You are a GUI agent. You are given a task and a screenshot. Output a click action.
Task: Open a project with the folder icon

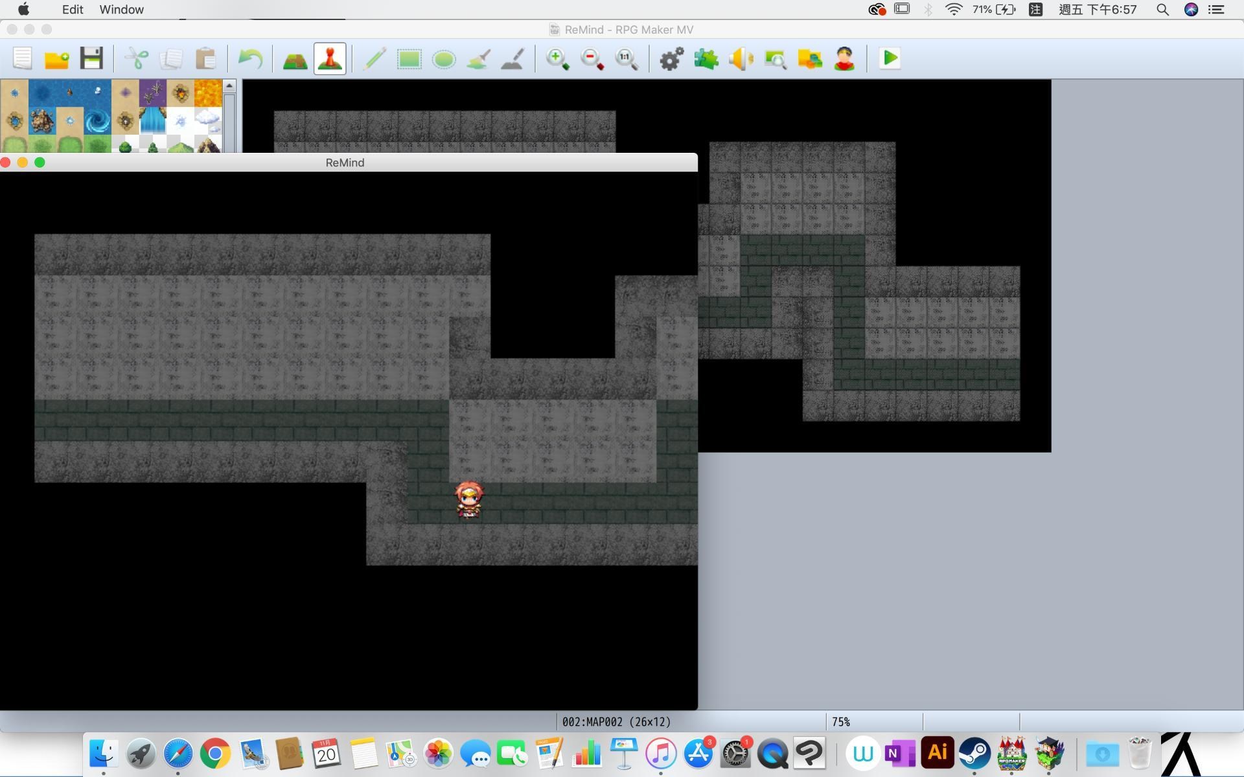coord(57,59)
